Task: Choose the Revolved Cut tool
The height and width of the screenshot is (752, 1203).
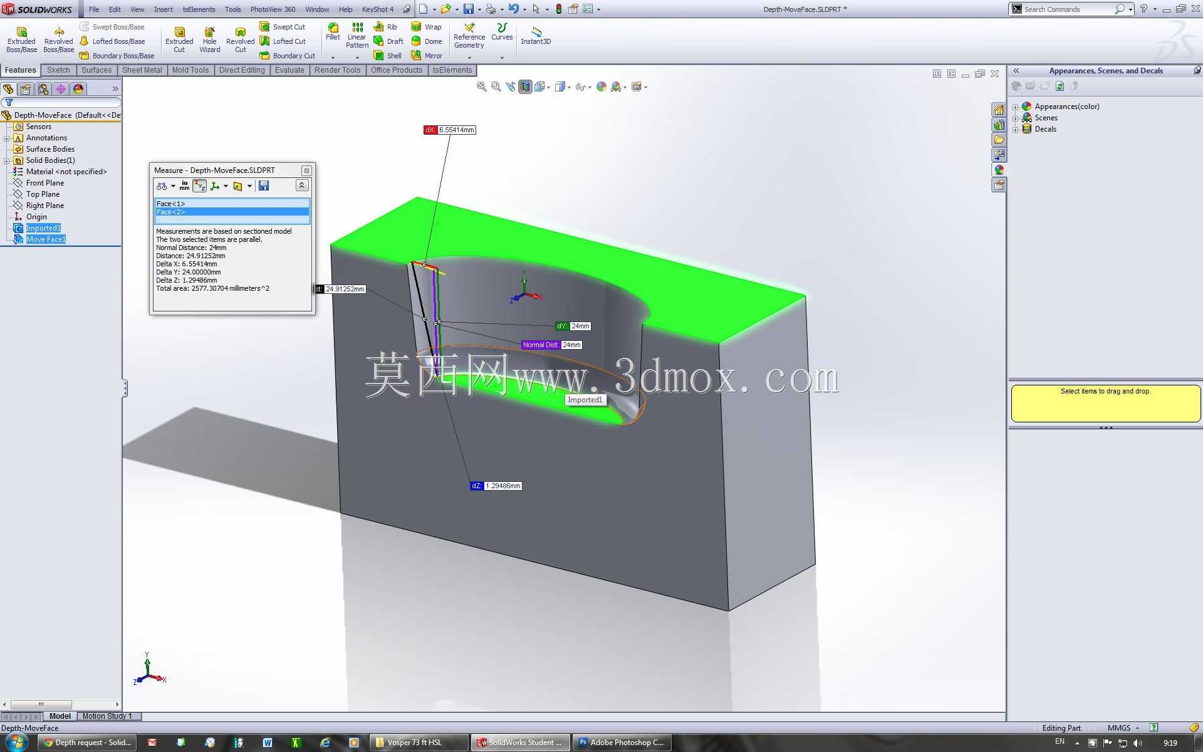Action: point(240,40)
